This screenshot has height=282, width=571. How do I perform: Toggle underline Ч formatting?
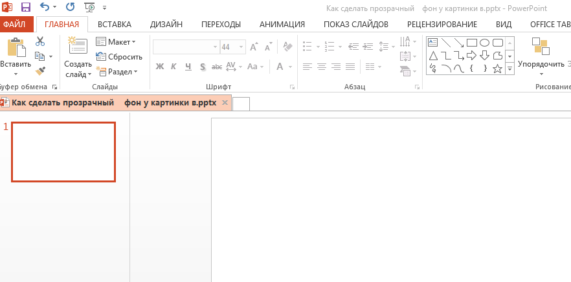pos(188,67)
